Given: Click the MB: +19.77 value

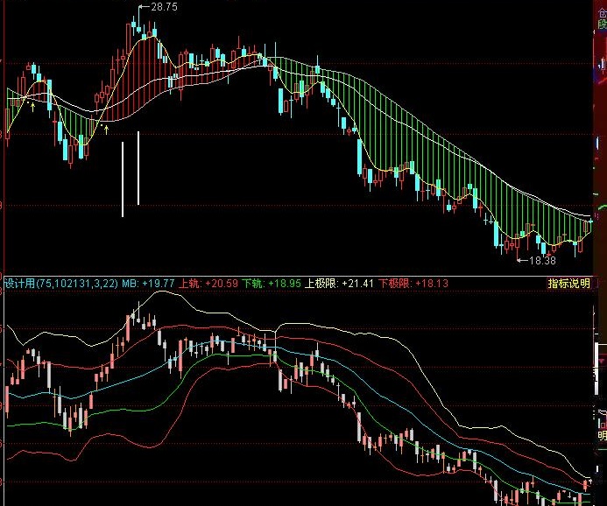Looking at the screenshot, I should pos(148,283).
